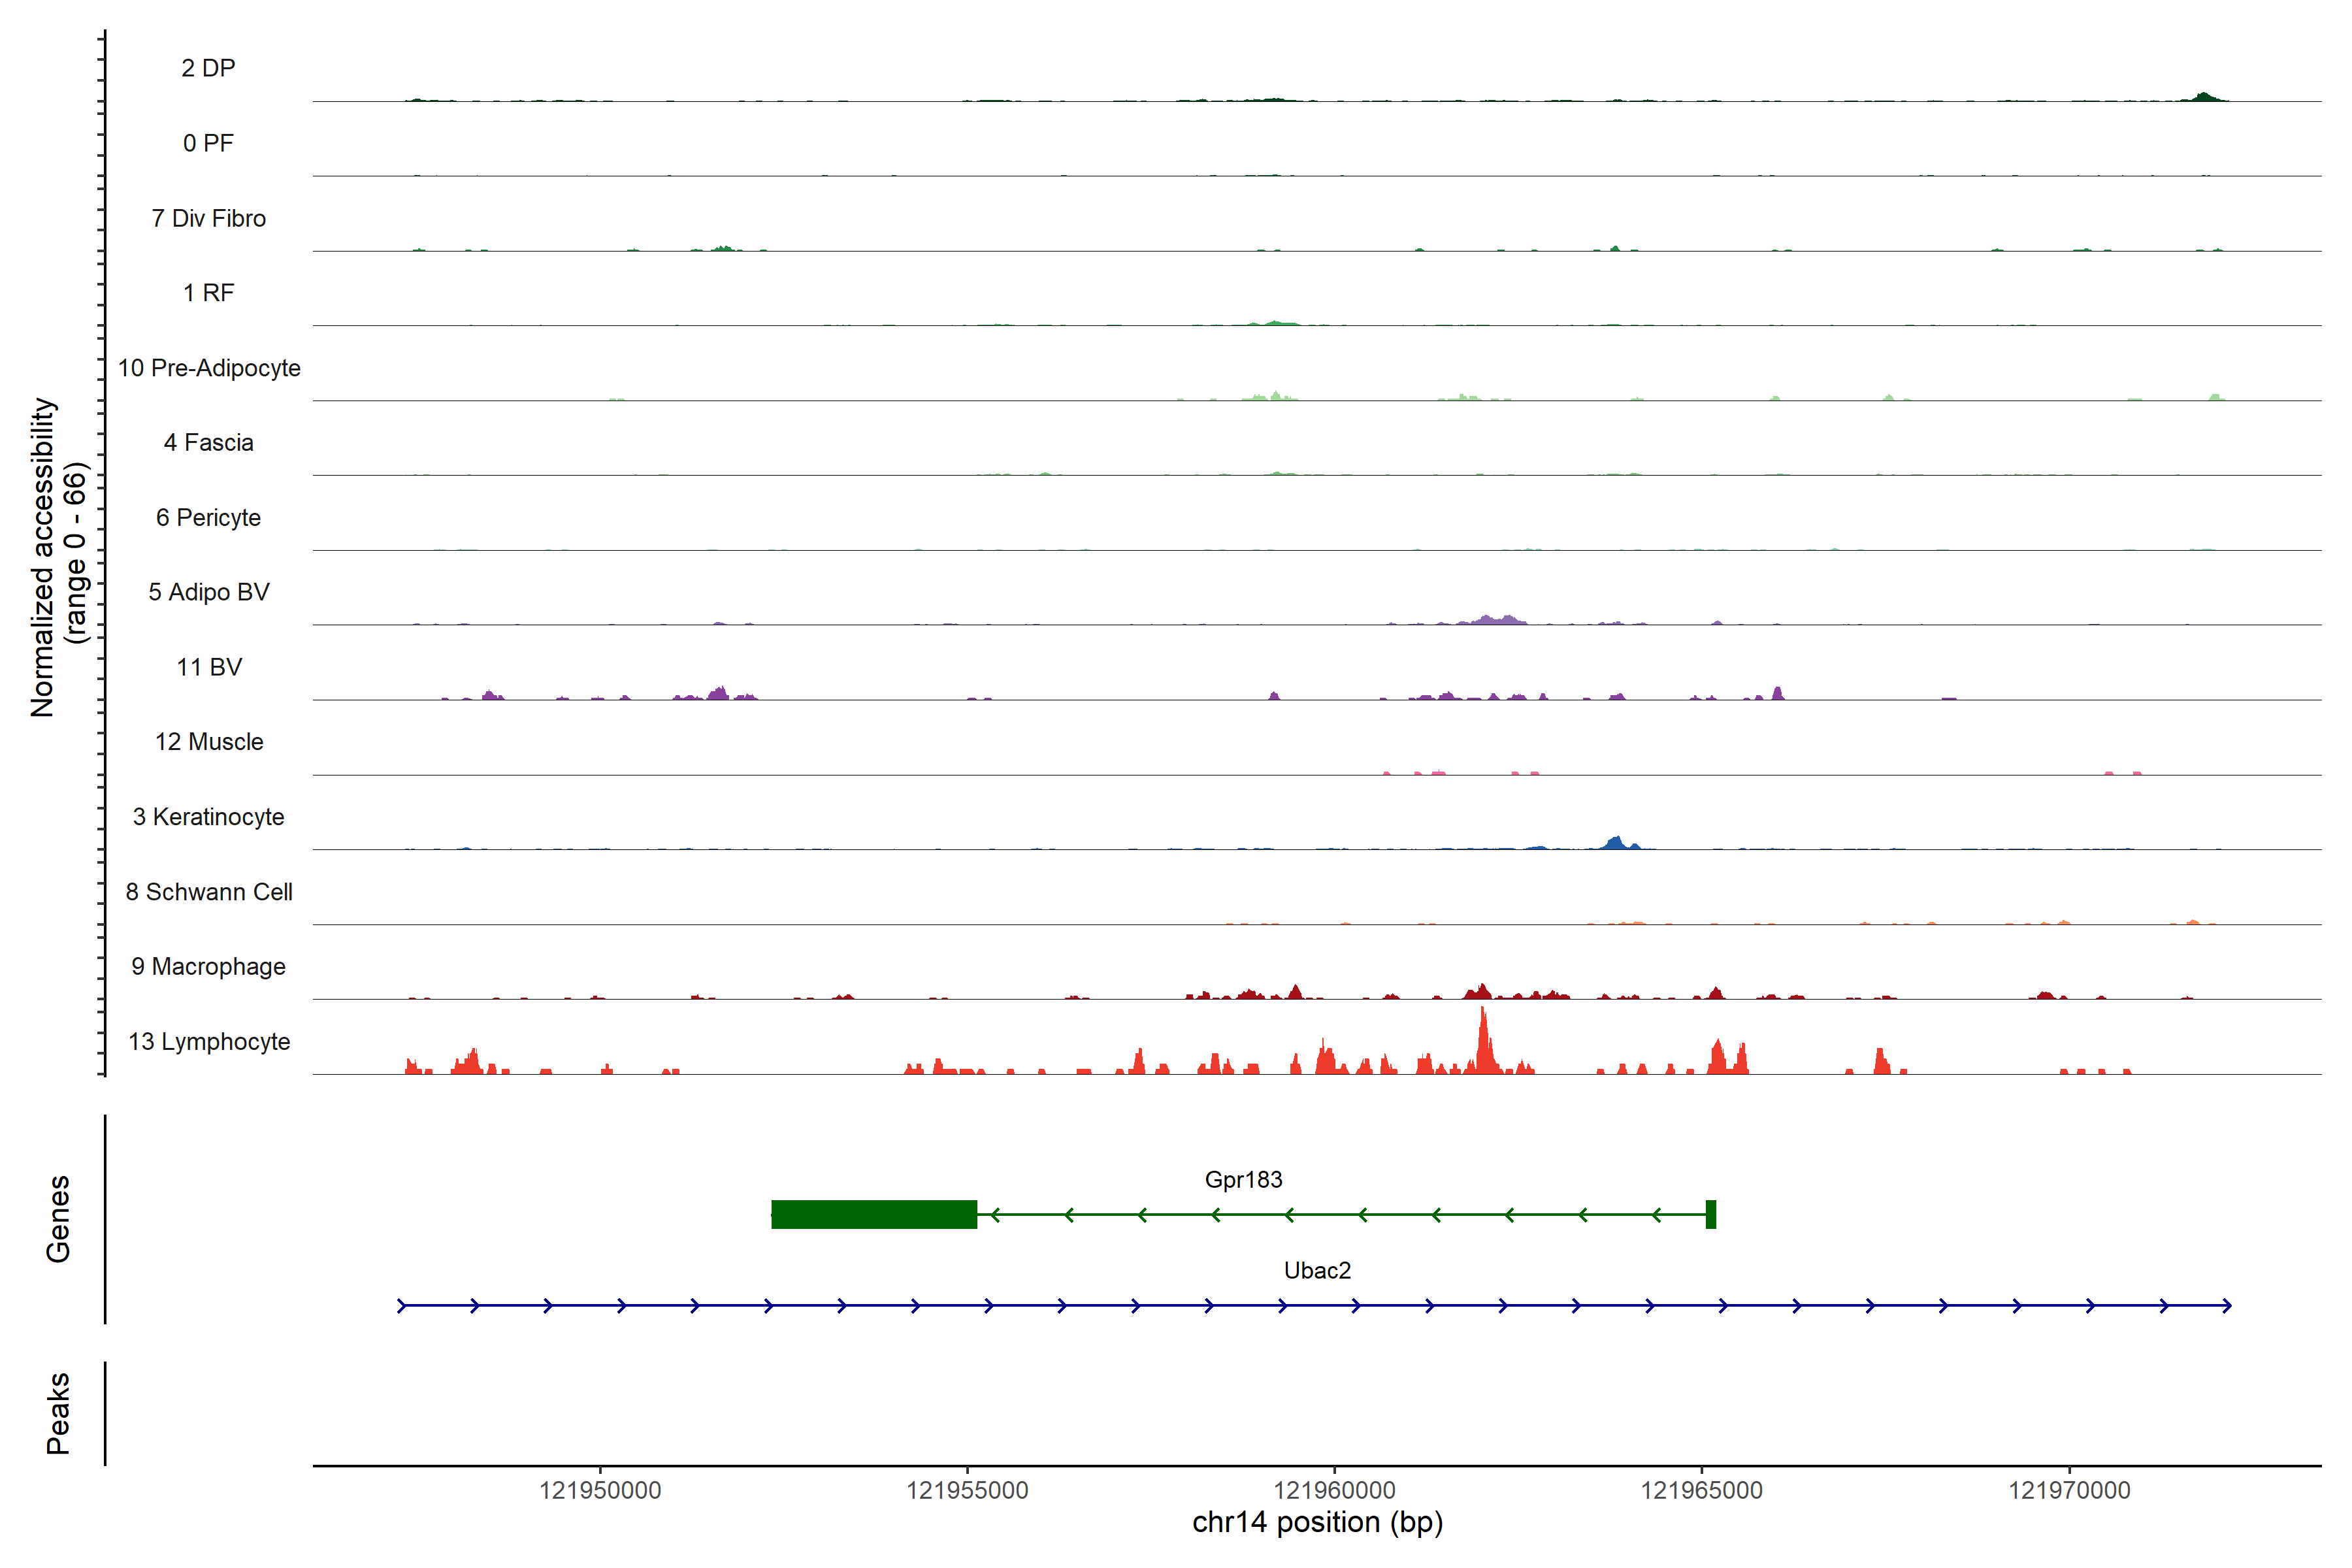Click the Ubac2 gene label
This screenshot has width=2352, height=1568.
coord(1317,1271)
